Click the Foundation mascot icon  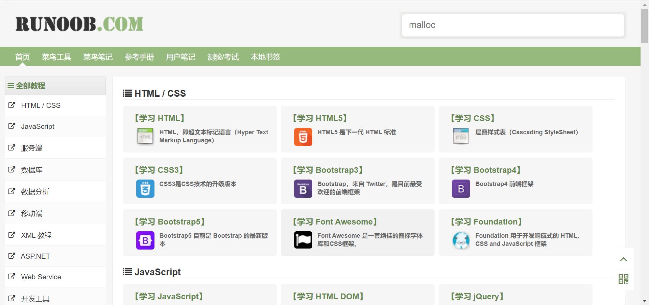(x=461, y=240)
